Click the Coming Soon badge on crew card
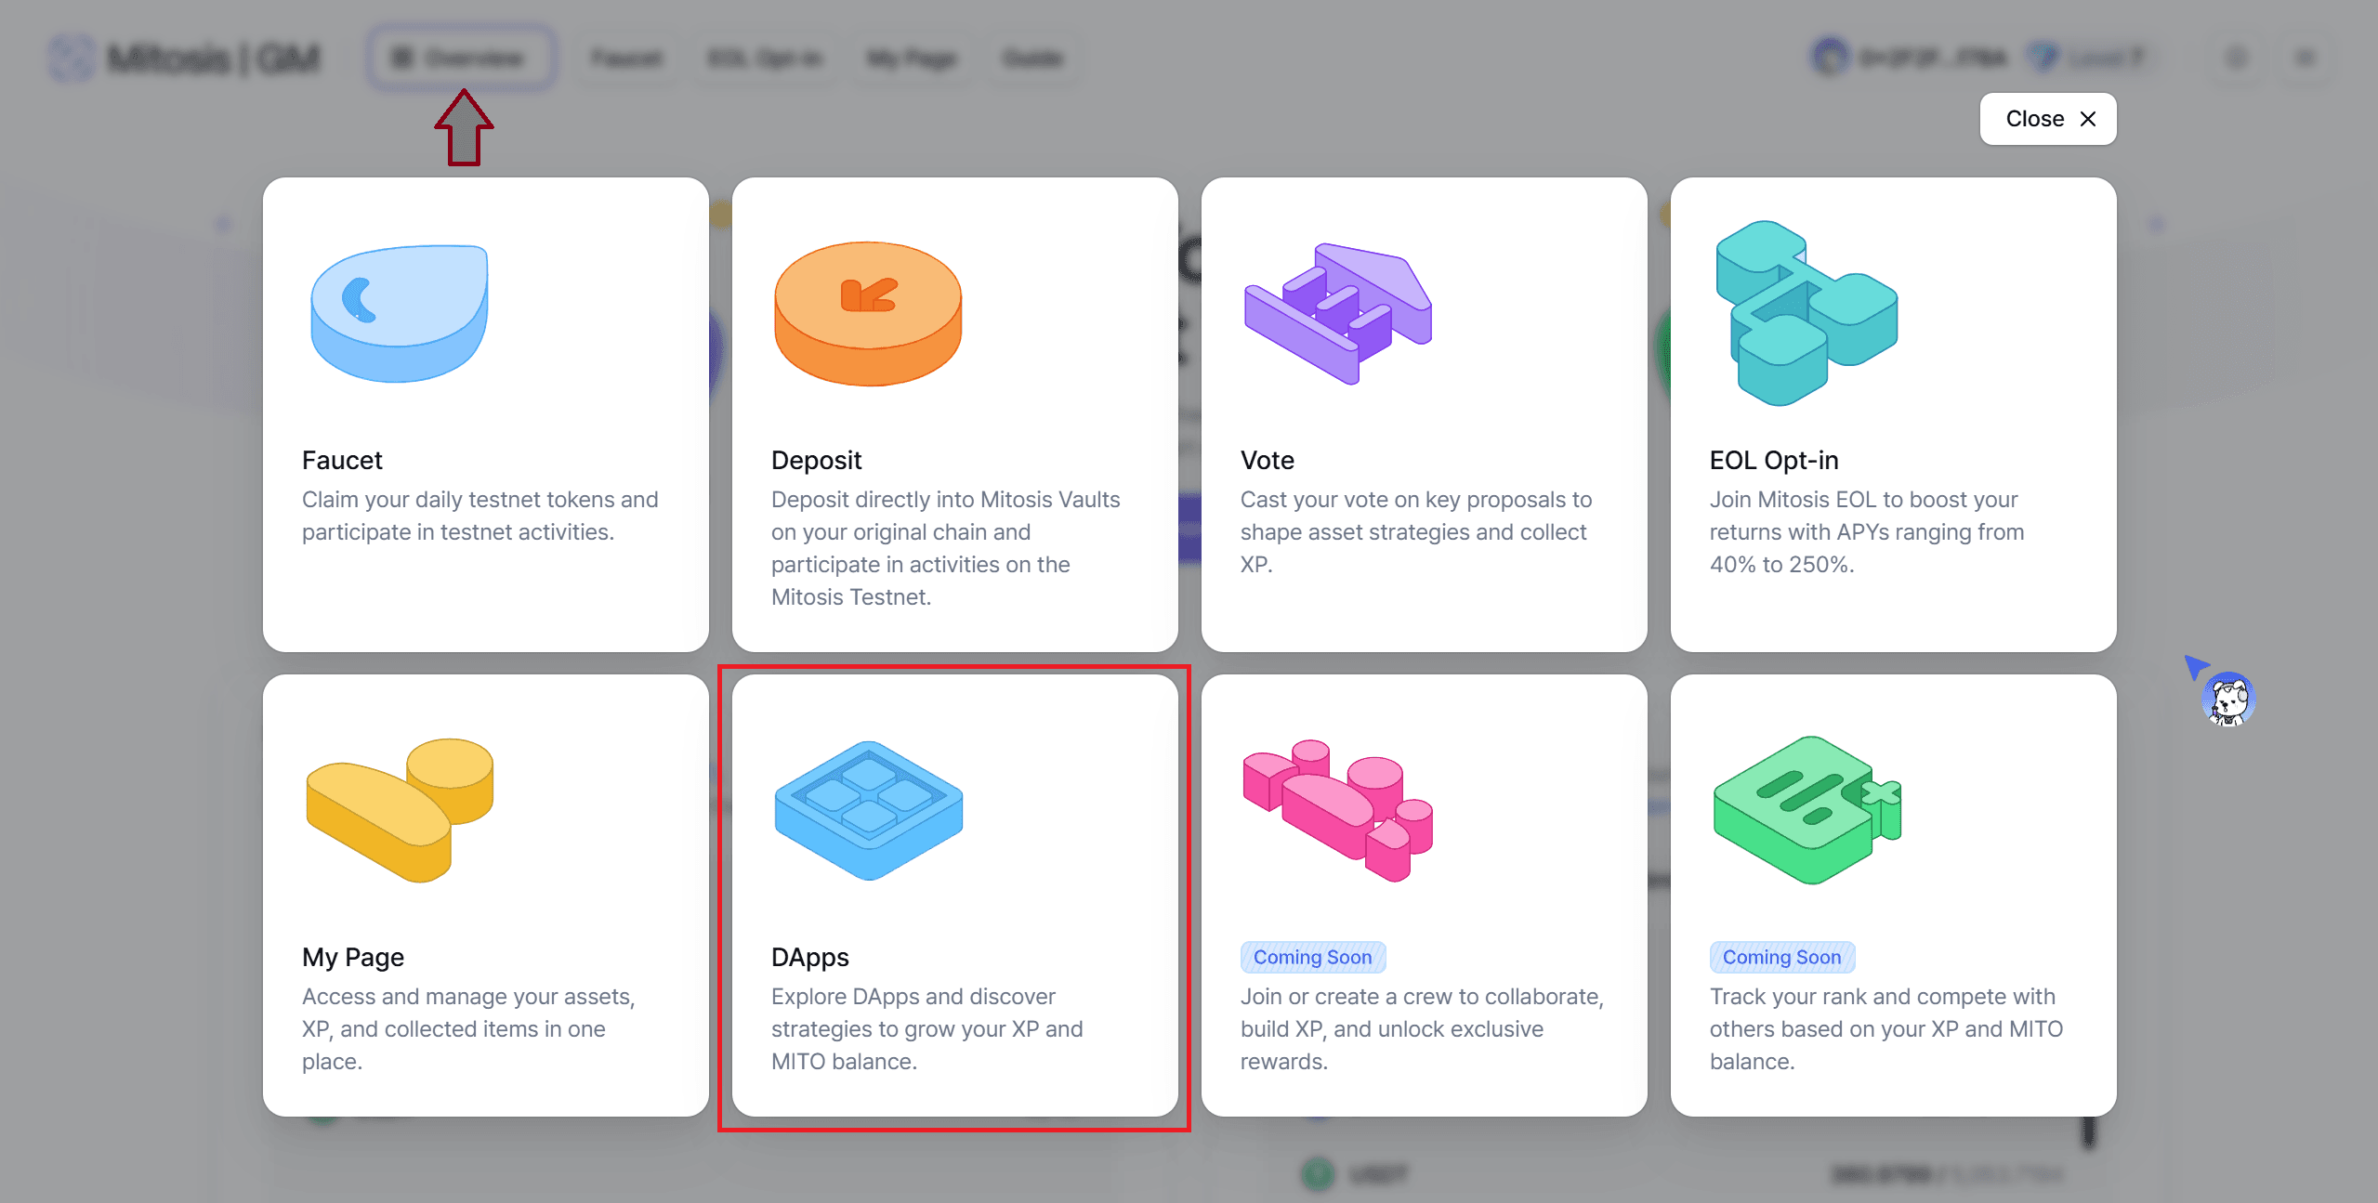 click(x=1313, y=957)
